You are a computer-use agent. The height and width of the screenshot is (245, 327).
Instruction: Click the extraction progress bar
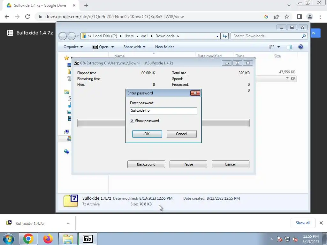[163, 123]
